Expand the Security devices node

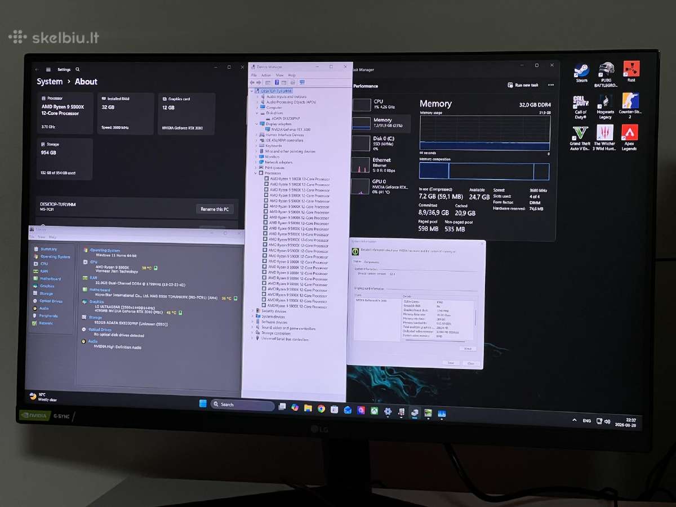coord(253,311)
